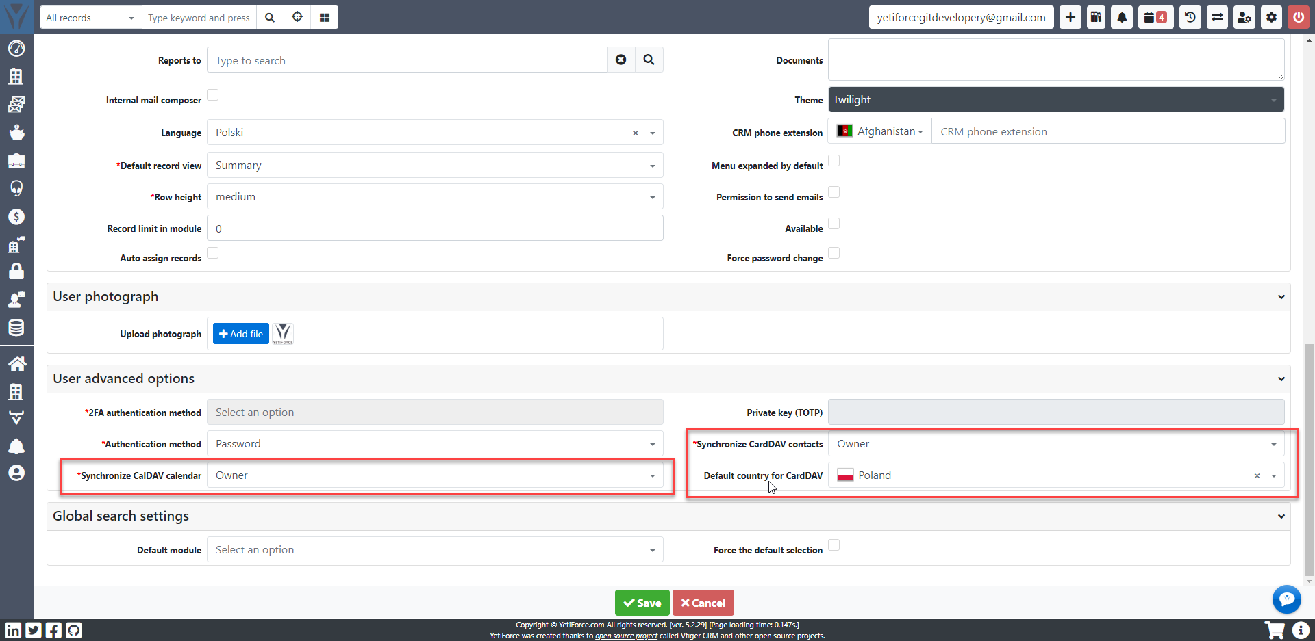Open Default record view dropdown

pos(435,166)
